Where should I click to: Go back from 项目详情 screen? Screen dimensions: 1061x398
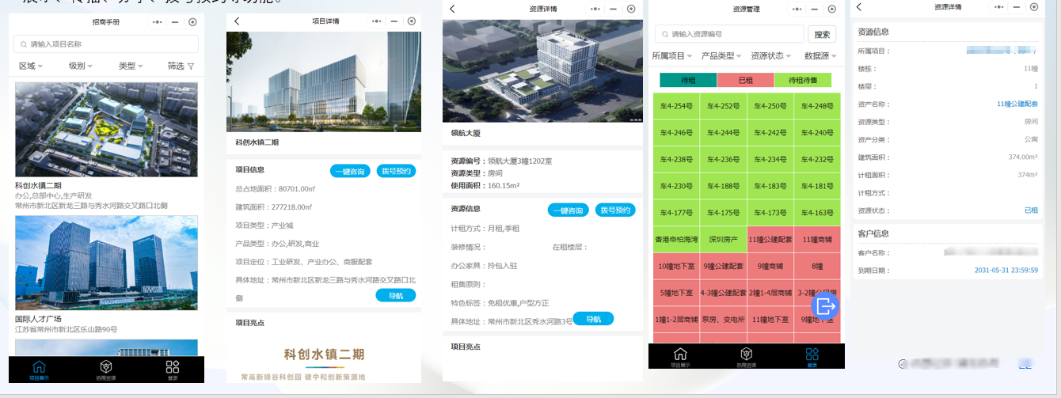coord(237,21)
